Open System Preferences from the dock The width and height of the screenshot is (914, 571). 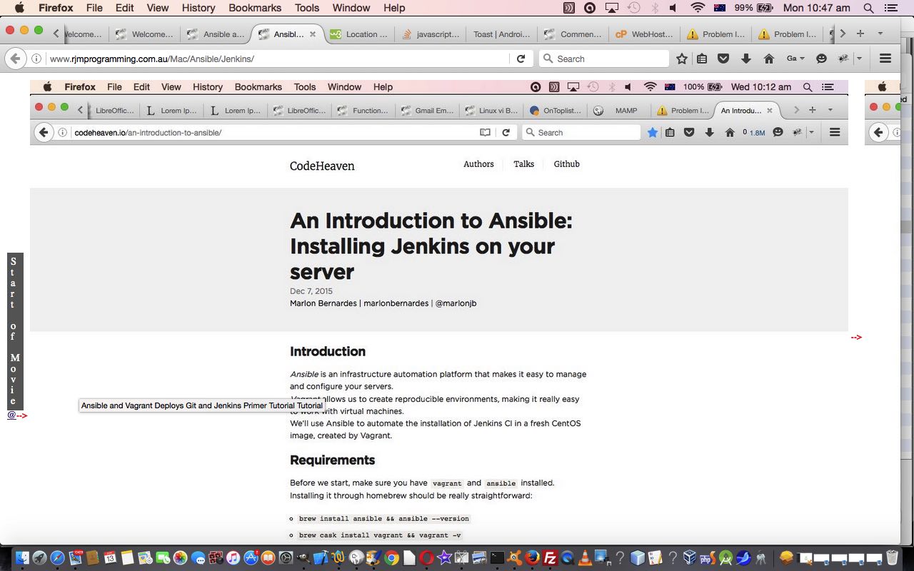(286, 557)
